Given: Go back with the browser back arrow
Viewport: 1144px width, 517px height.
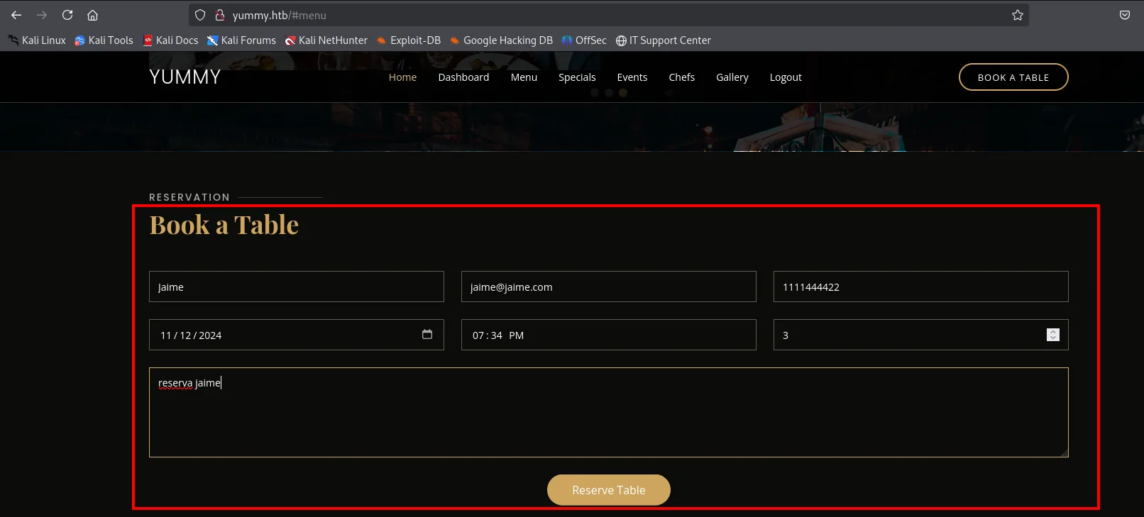Looking at the screenshot, I should [x=16, y=15].
